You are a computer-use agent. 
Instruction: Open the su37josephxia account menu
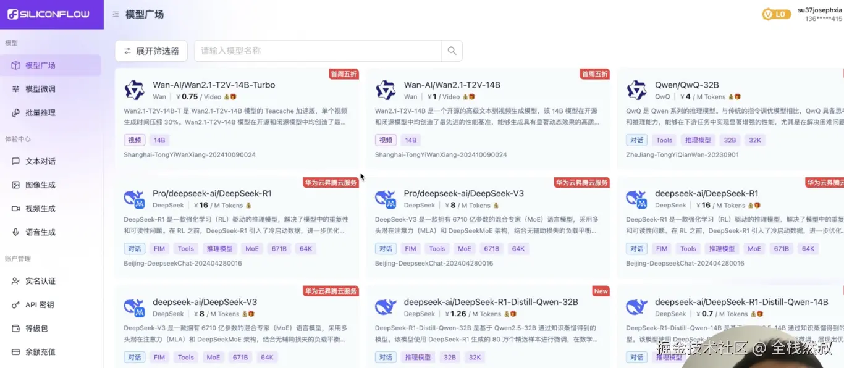coord(819,14)
